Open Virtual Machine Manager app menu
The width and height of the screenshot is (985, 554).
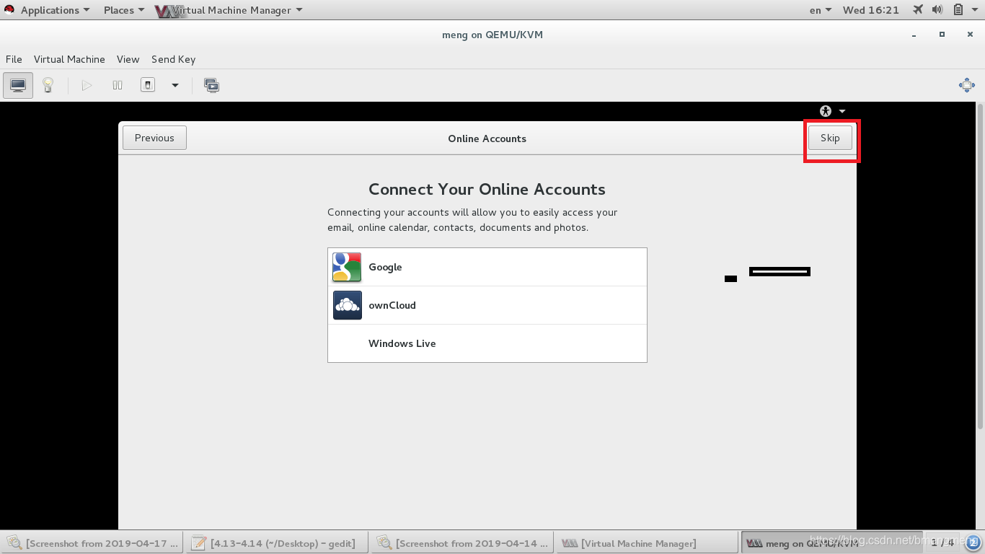click(x=229, y=10)
